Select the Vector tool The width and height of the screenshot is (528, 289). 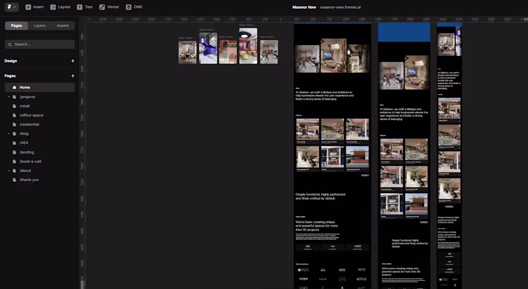[x=102, y=7]
